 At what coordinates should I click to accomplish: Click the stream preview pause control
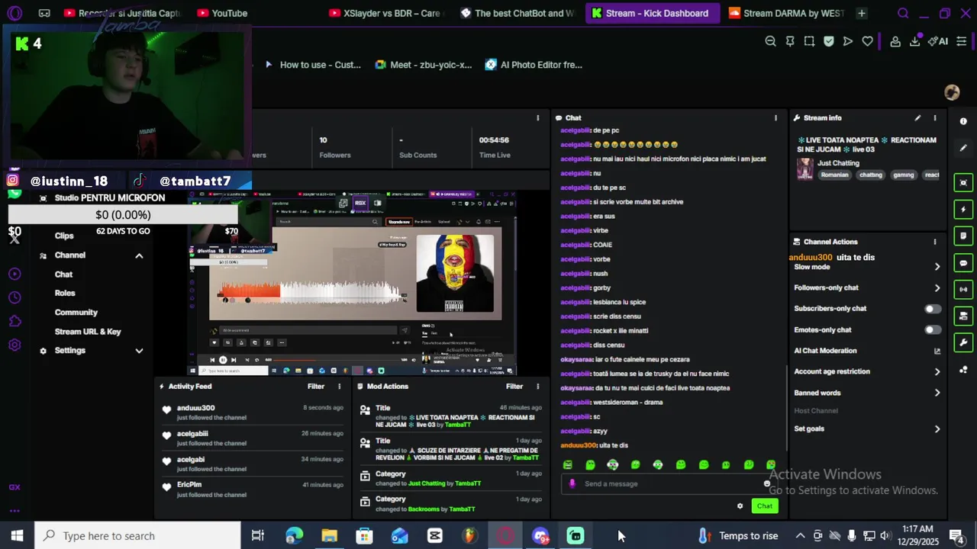(x=223, y=360)
